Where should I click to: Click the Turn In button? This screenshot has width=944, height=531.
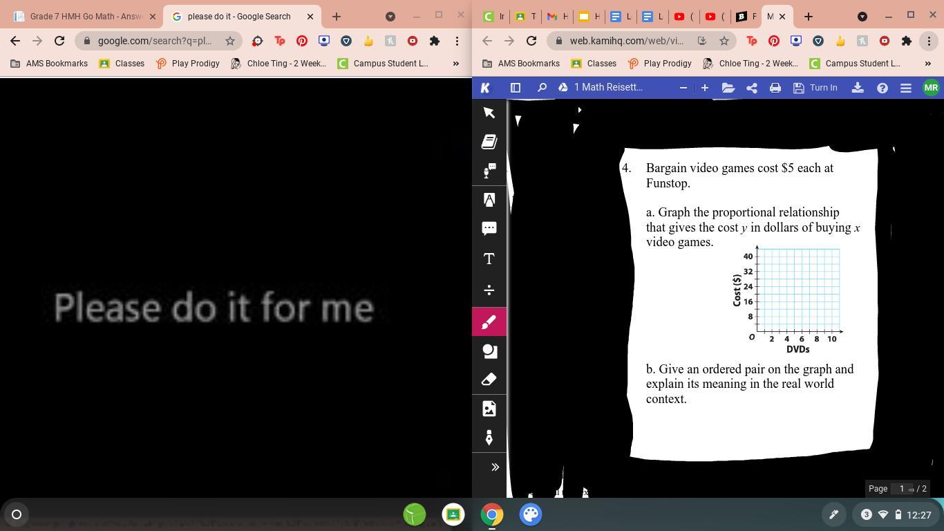pyautogui.click(x=815, y=88)
